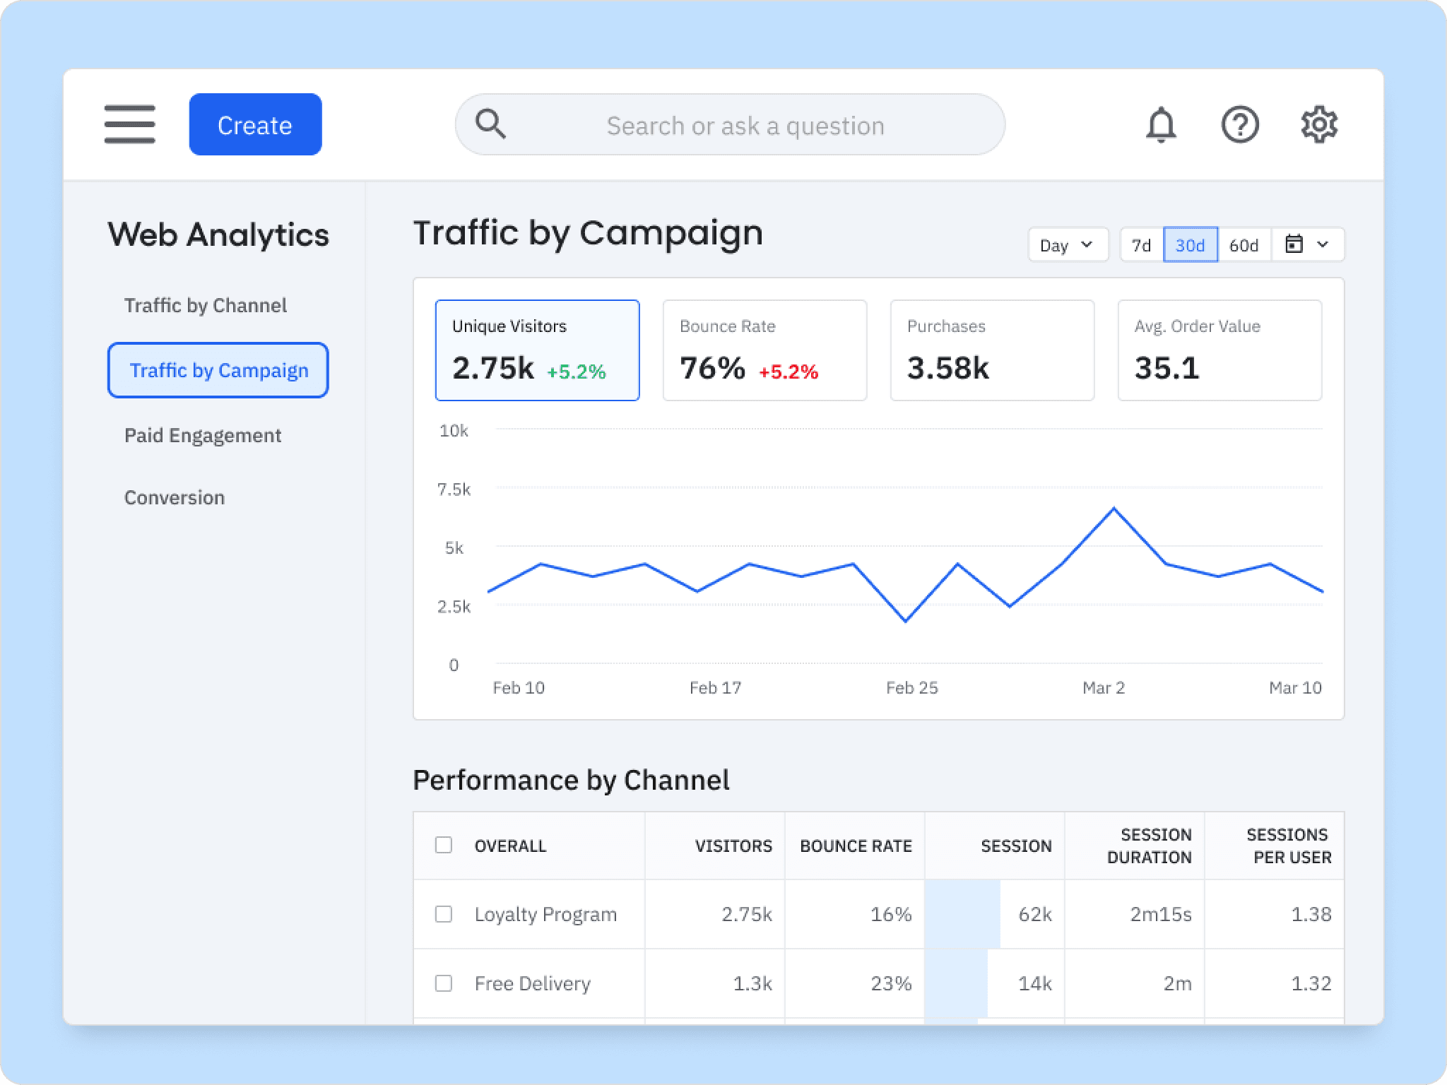Select the Free Delivery row checkbox
Image resolution: width=1447 pixels, height=1085 pixels.
pyautogui.click(x=444, y=983)
